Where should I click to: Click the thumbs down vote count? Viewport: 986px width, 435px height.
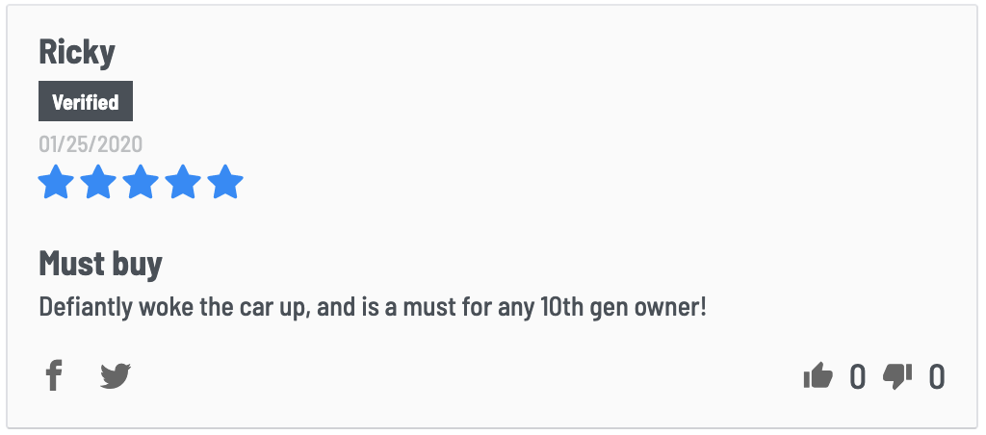(x=937, y=377)
